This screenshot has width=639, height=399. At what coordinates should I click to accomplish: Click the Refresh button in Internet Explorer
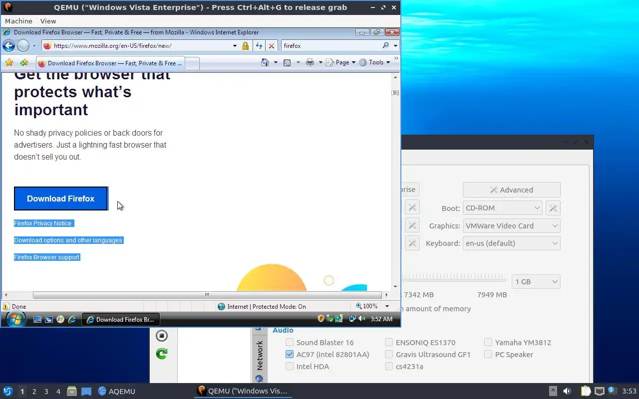[x=259, y=46]
